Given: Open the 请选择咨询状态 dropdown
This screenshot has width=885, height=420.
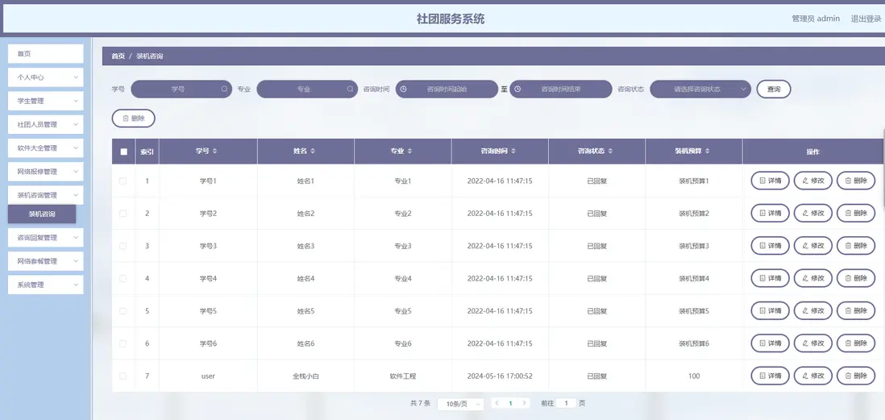Looking at the screenshot, I should click(x=700, y=89).
